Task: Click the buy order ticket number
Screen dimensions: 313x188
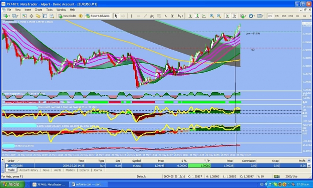Action: pyautogui.click(x=17, y=165)
